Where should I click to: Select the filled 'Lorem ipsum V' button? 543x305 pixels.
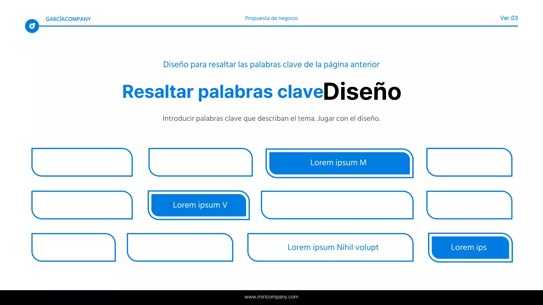199,205
